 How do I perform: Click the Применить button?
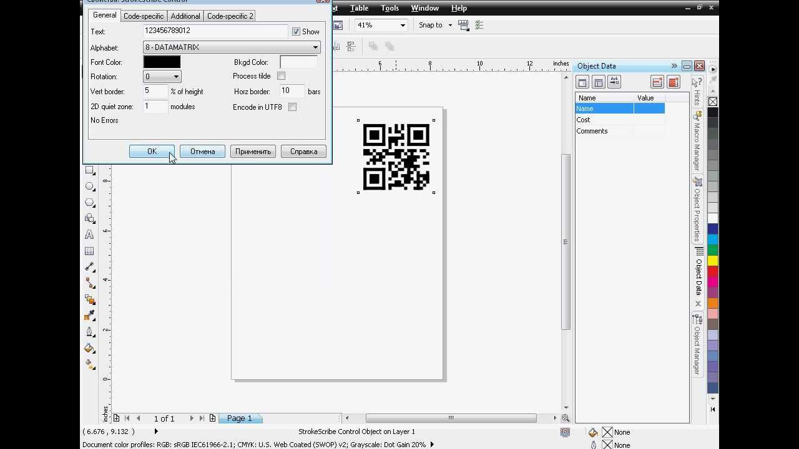(253, 152)
